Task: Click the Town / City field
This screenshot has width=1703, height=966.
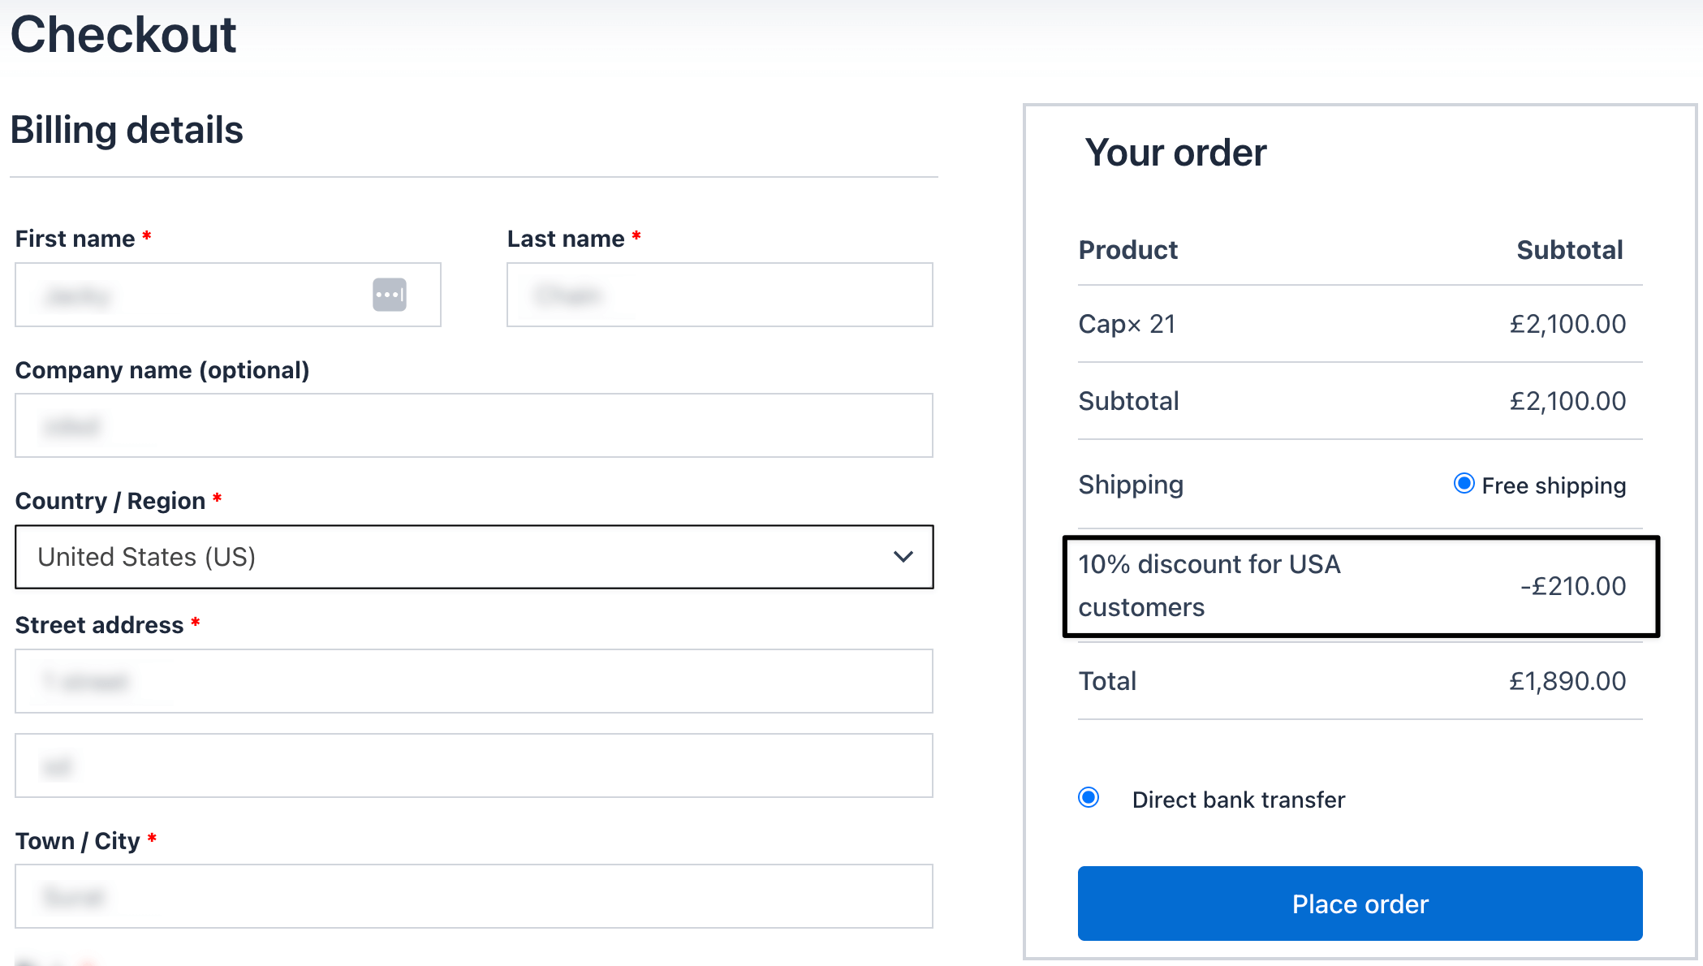Action: tap(473, 896)
